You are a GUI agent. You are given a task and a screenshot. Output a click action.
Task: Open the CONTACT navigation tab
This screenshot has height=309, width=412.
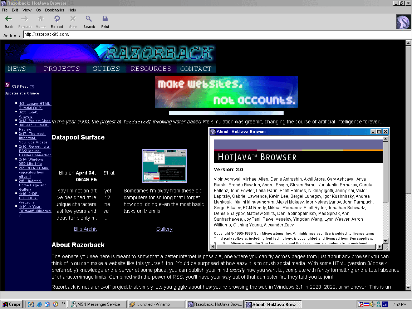(x=196, y=69)
